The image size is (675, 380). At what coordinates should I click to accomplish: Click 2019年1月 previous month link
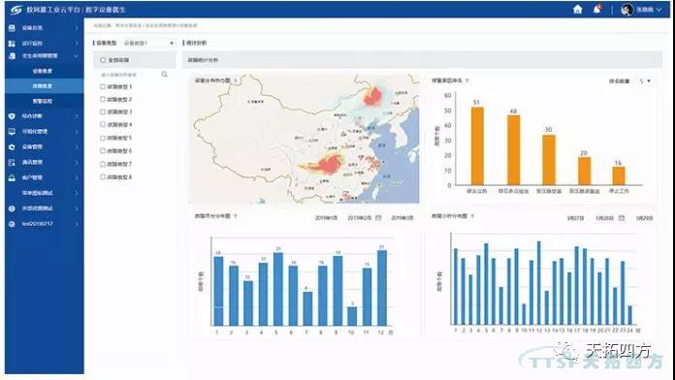click(x=326, y=218)
